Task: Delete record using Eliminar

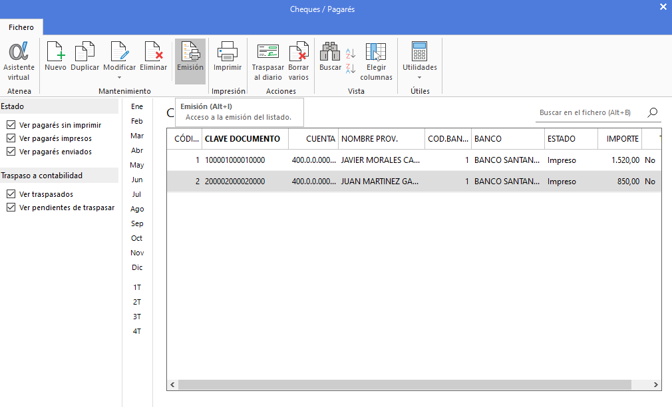Action: [x=154, y=57]
